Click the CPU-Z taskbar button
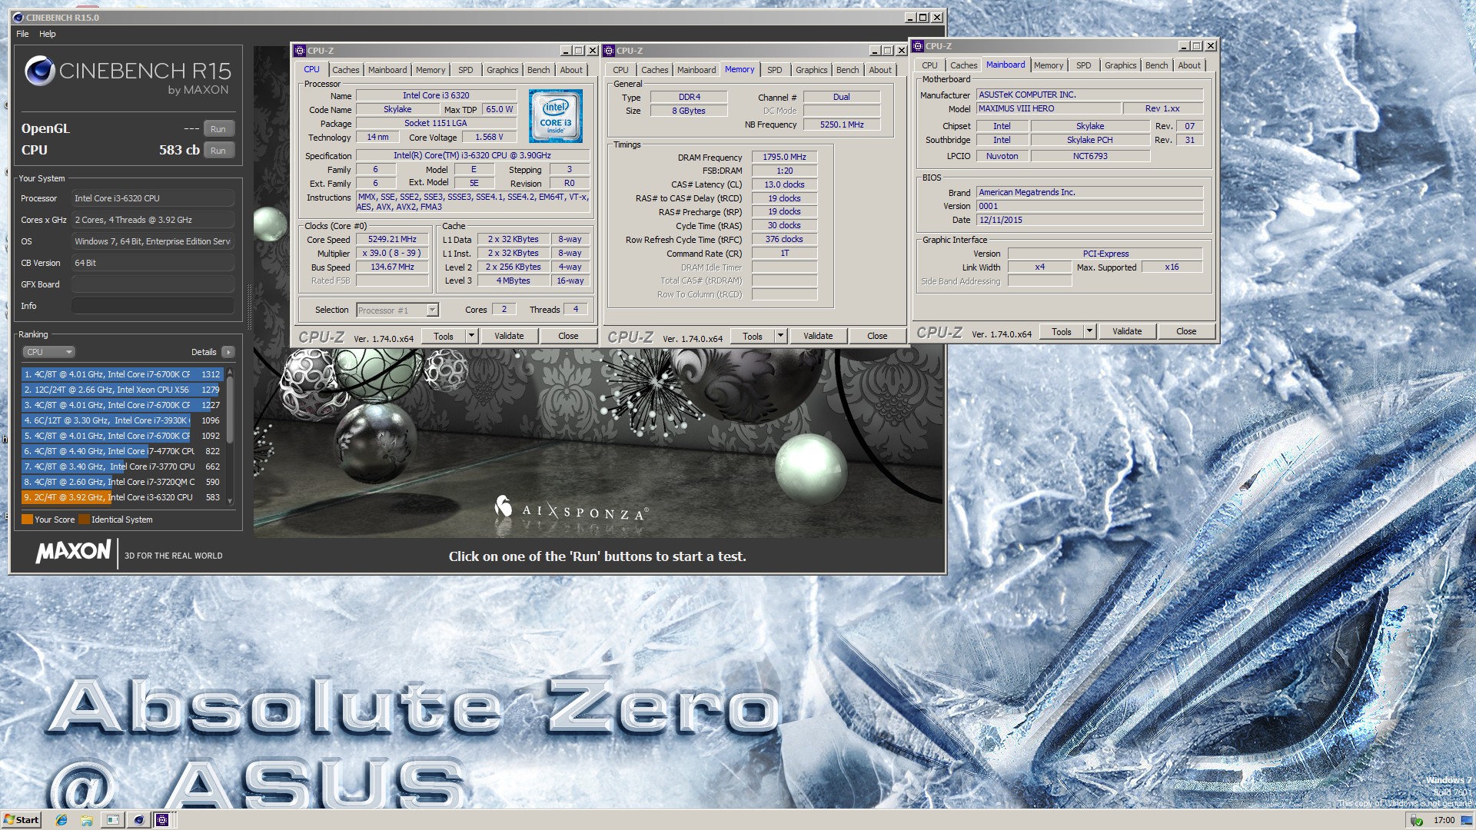The width and height of the screenshot is (1476, 830). (x=162, y=820)
